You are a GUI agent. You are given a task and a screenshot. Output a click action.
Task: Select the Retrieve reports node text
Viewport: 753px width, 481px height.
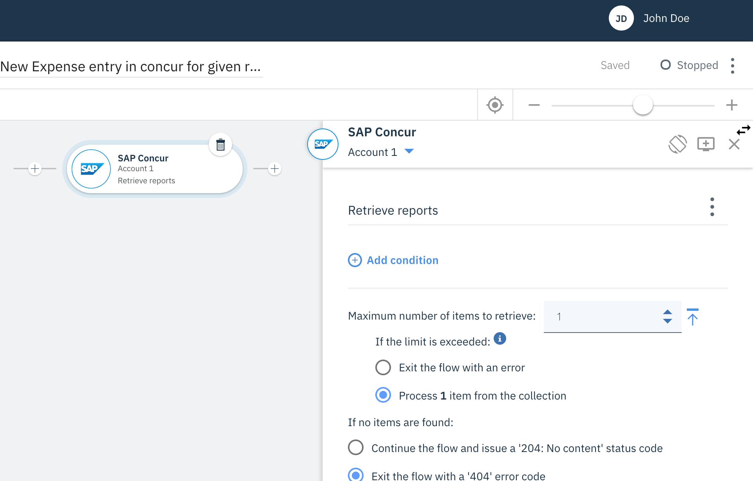pos(147,181)
